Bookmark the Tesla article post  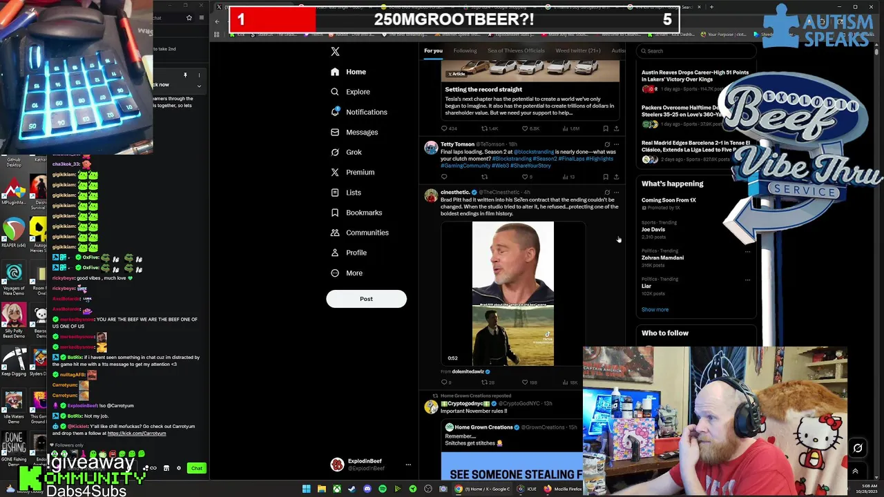coord(606,128)
